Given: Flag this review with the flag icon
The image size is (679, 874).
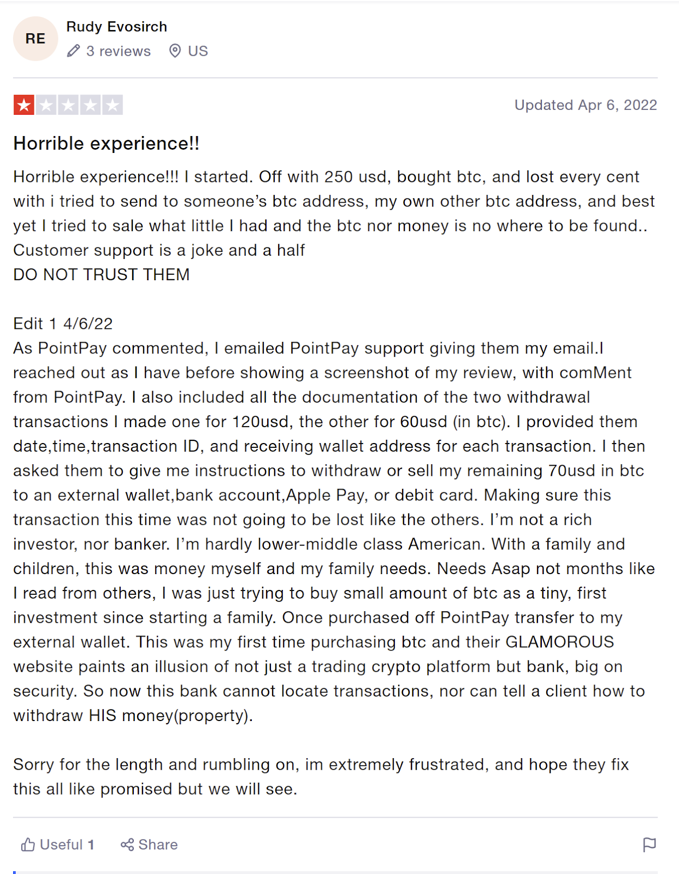Looking at the screenshot, I should (650, 845).
